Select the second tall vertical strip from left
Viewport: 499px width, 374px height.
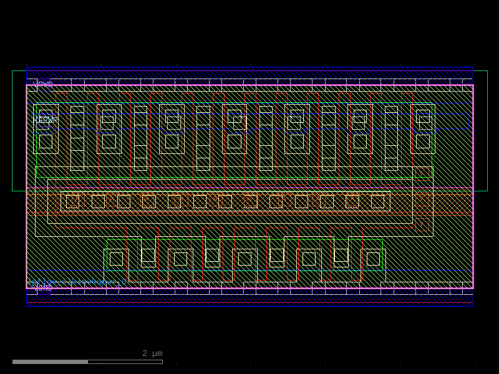tap(140, 138)
